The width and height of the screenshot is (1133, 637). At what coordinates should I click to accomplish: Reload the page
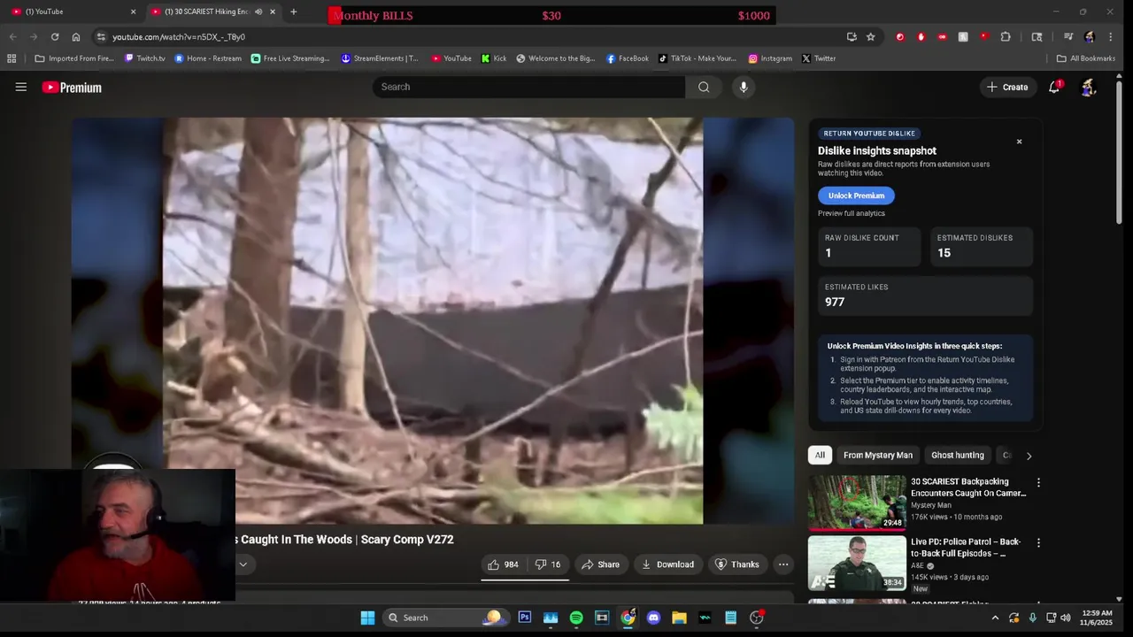(x=55, y=37)
